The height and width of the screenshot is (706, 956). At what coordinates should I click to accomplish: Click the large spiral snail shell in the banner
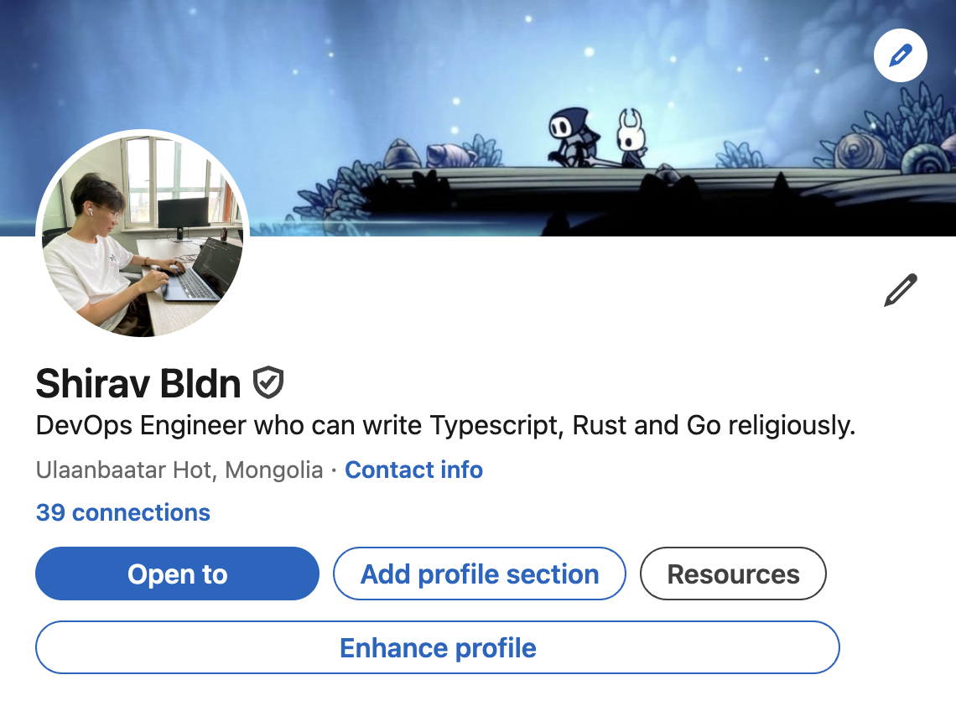[x=859, y=153]
